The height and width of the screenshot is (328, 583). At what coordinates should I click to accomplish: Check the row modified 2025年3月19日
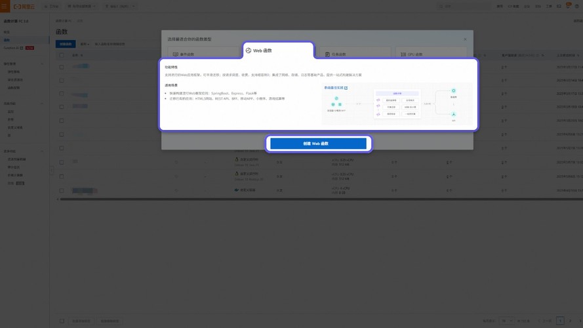click(62, 107)
